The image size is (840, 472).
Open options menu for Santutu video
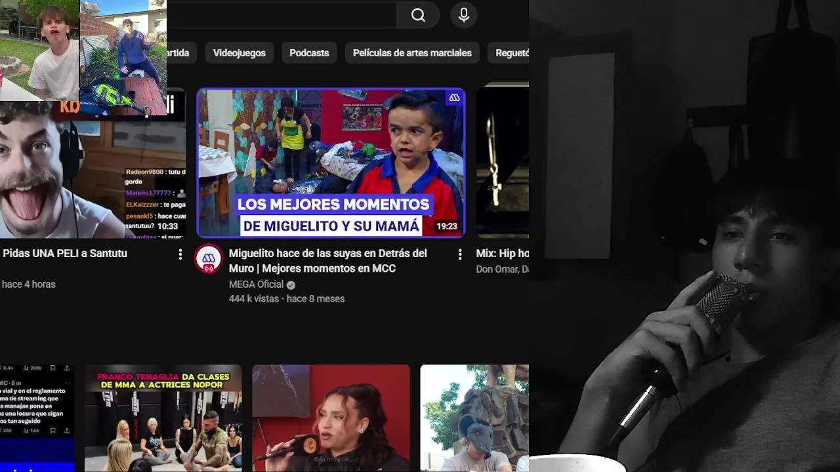(x=180, y=254)
